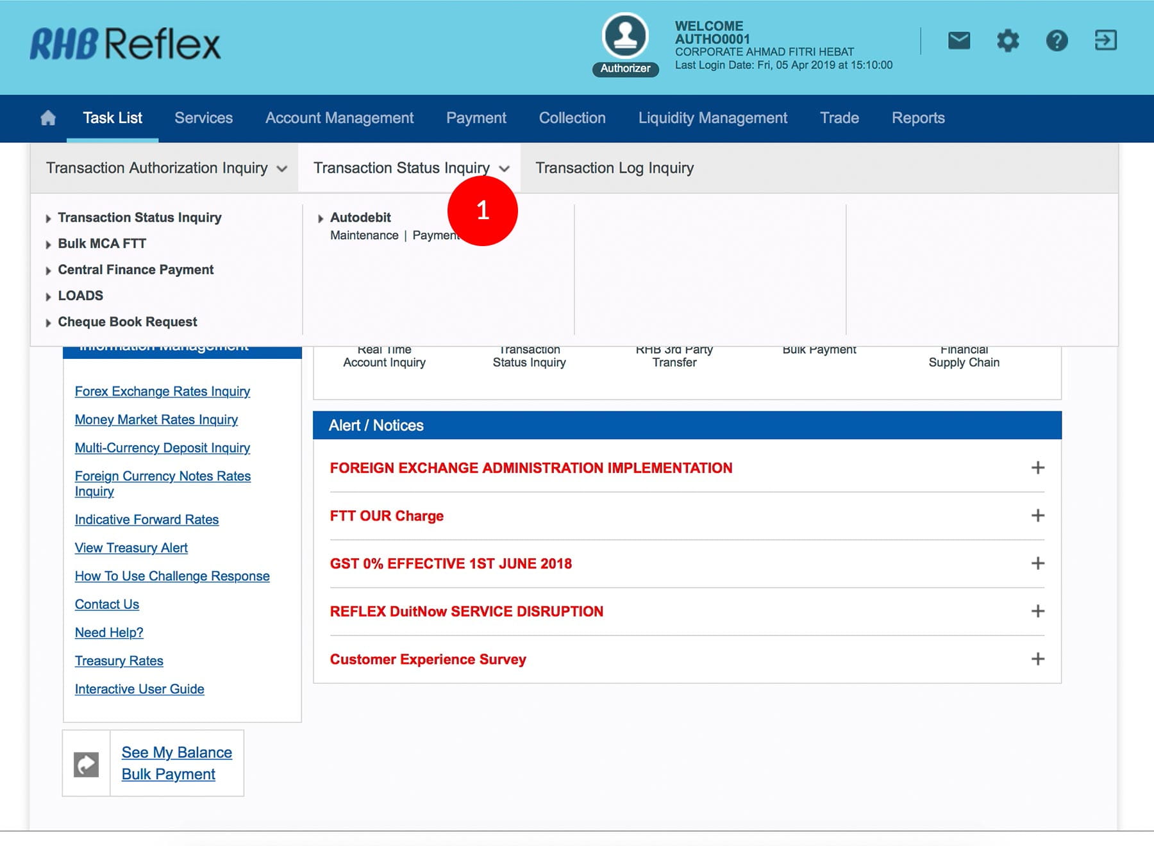This screenshot has height=846, width=1154.
Task: Click the Authorizer profile avatar icon
Action: point(625,36)
